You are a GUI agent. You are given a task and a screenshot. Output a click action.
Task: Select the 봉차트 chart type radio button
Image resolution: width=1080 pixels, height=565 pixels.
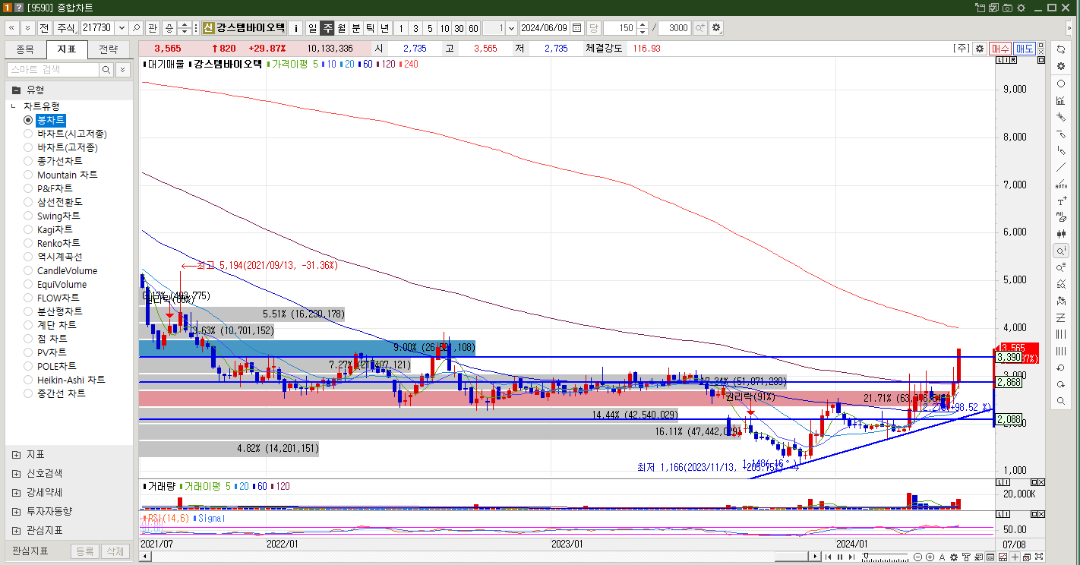pos(28,120)
